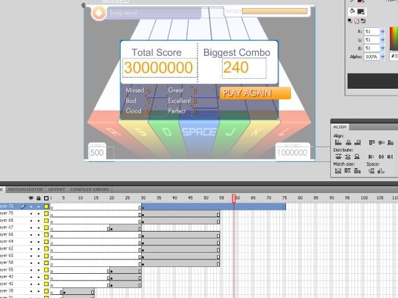Open the B value slider dropdown
Screen dimensions: 398x298
tap(382, 48)
